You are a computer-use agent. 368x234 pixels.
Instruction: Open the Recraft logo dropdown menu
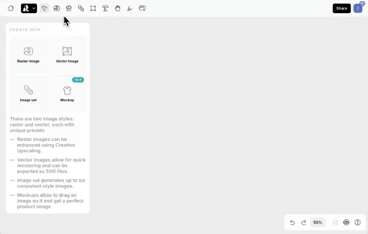pyautogui.click(x=29, y=8)
